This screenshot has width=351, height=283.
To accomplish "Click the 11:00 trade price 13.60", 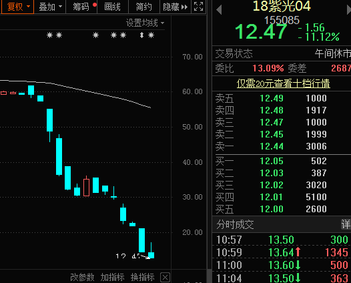I will tap(281, 266).
